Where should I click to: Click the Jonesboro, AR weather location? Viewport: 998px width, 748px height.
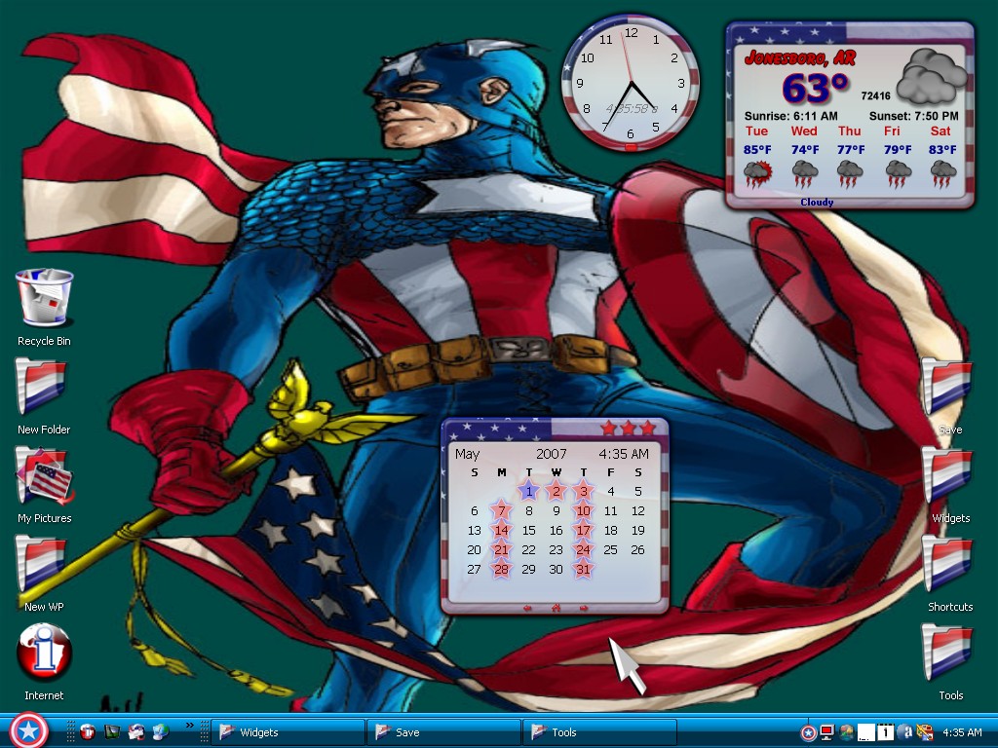pos(800,57)
